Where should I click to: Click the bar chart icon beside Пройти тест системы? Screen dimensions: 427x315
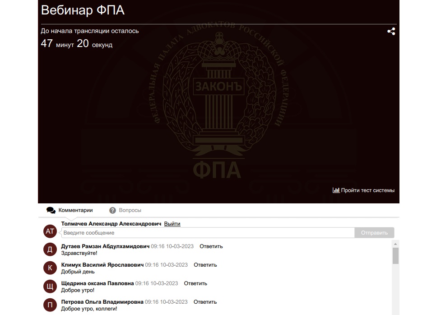click(336, 190)
